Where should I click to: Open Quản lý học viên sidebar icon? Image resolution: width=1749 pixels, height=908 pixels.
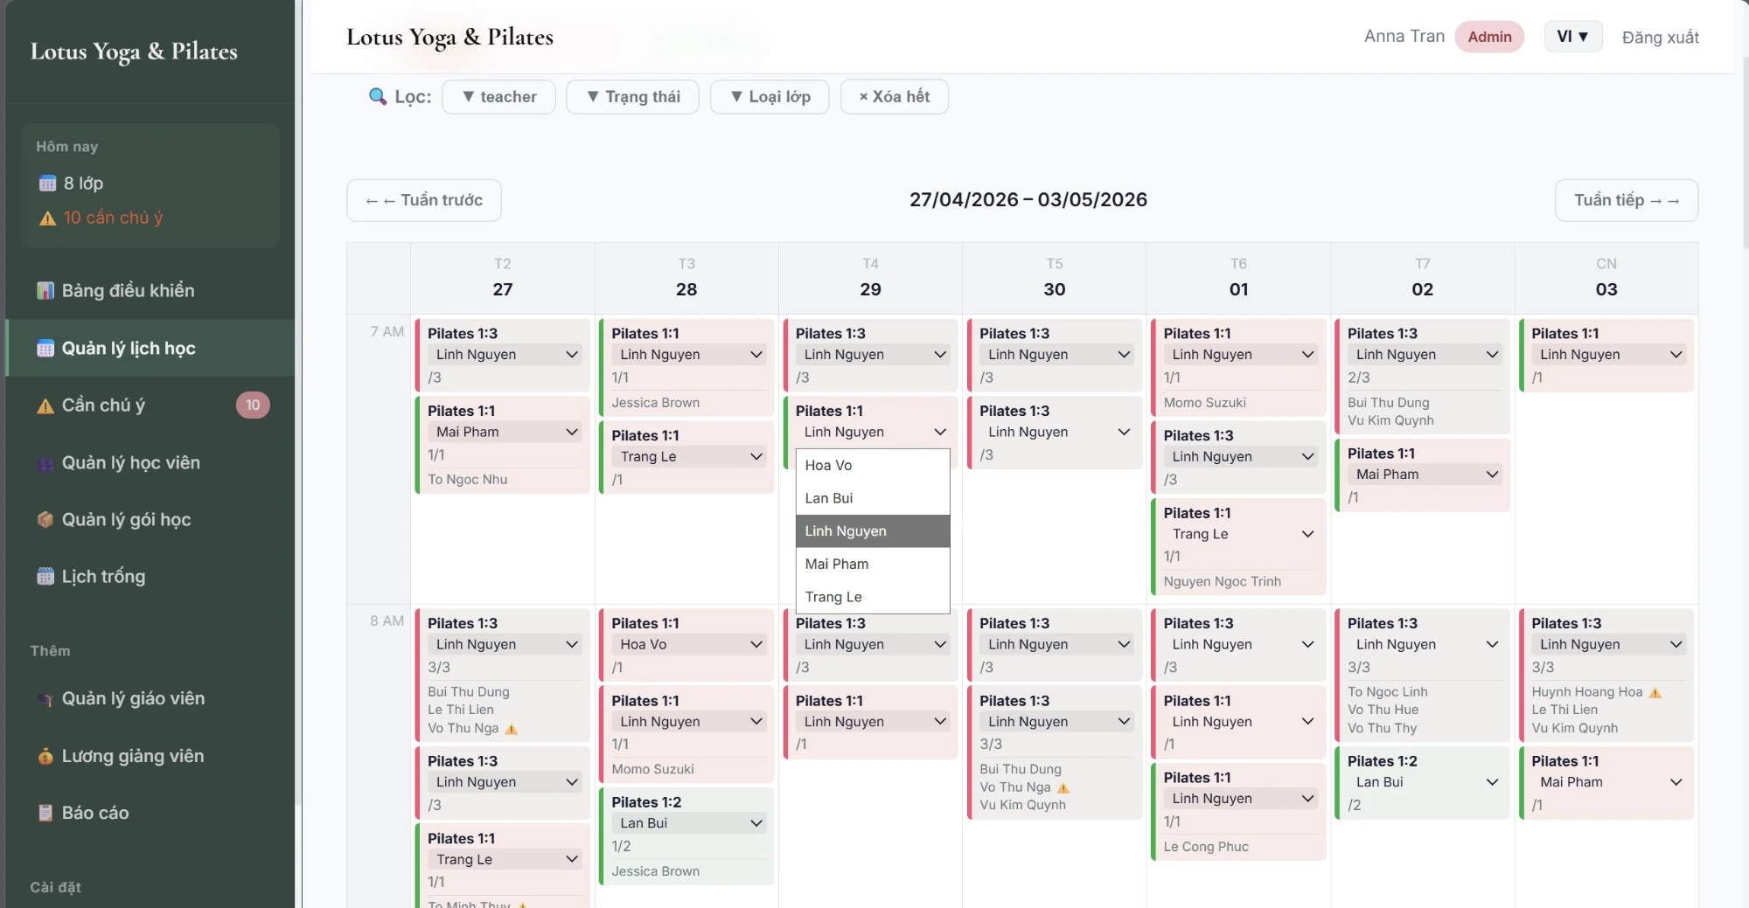coord(45,463)
